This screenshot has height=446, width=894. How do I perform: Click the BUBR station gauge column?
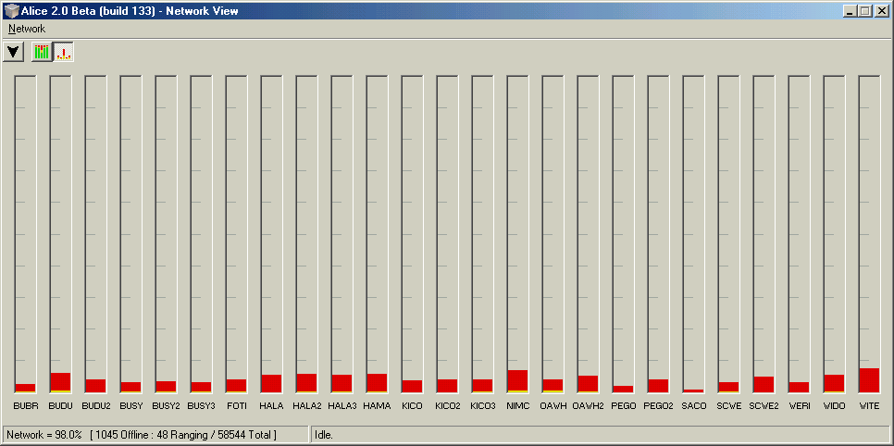point(25,231)
